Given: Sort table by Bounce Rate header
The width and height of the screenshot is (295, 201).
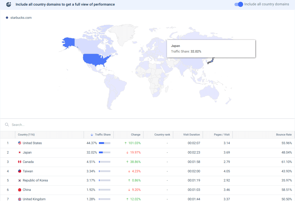Looking at the screenshot, I should point(284,135).
